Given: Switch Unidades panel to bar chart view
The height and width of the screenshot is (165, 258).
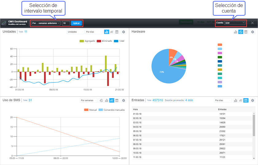Looking at the screenshot, I should point(107,32).
